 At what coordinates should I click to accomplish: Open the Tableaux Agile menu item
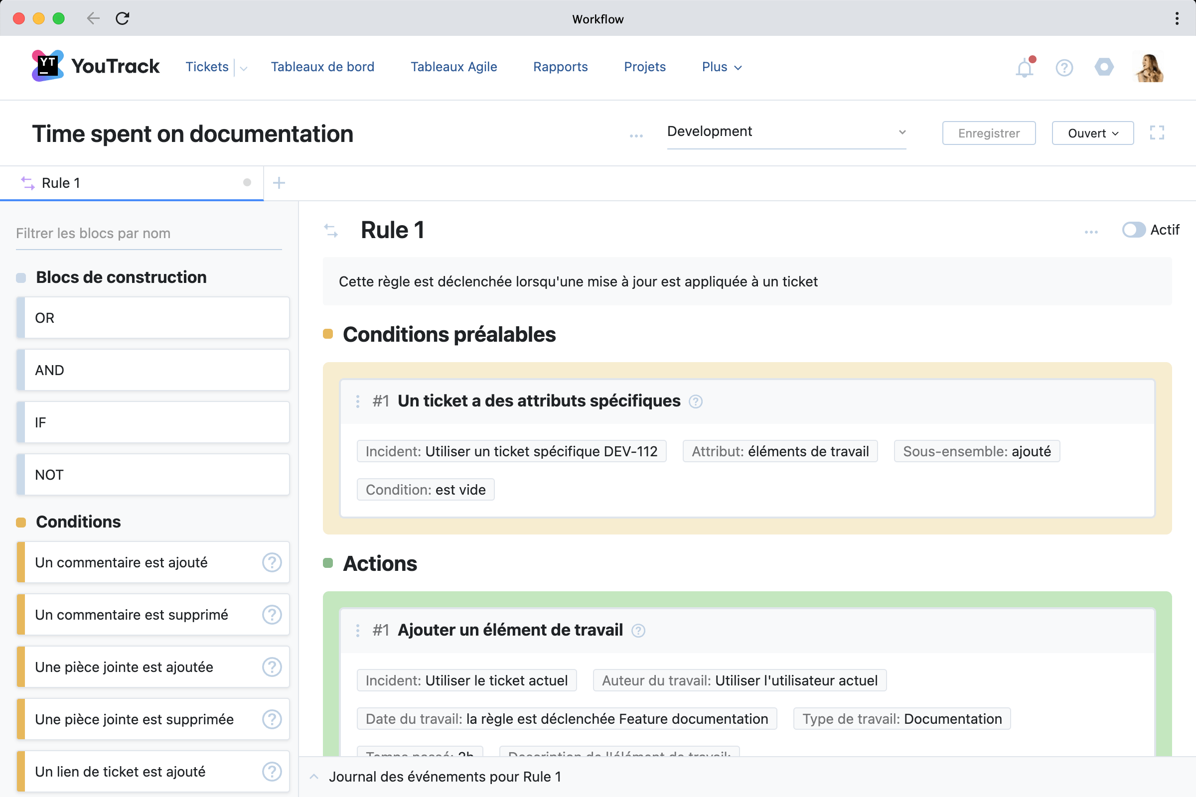point(453,67)
